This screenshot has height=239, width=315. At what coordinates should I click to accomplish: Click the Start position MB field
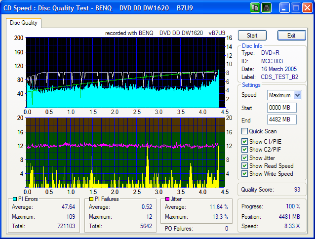click(x=281, y=108)
